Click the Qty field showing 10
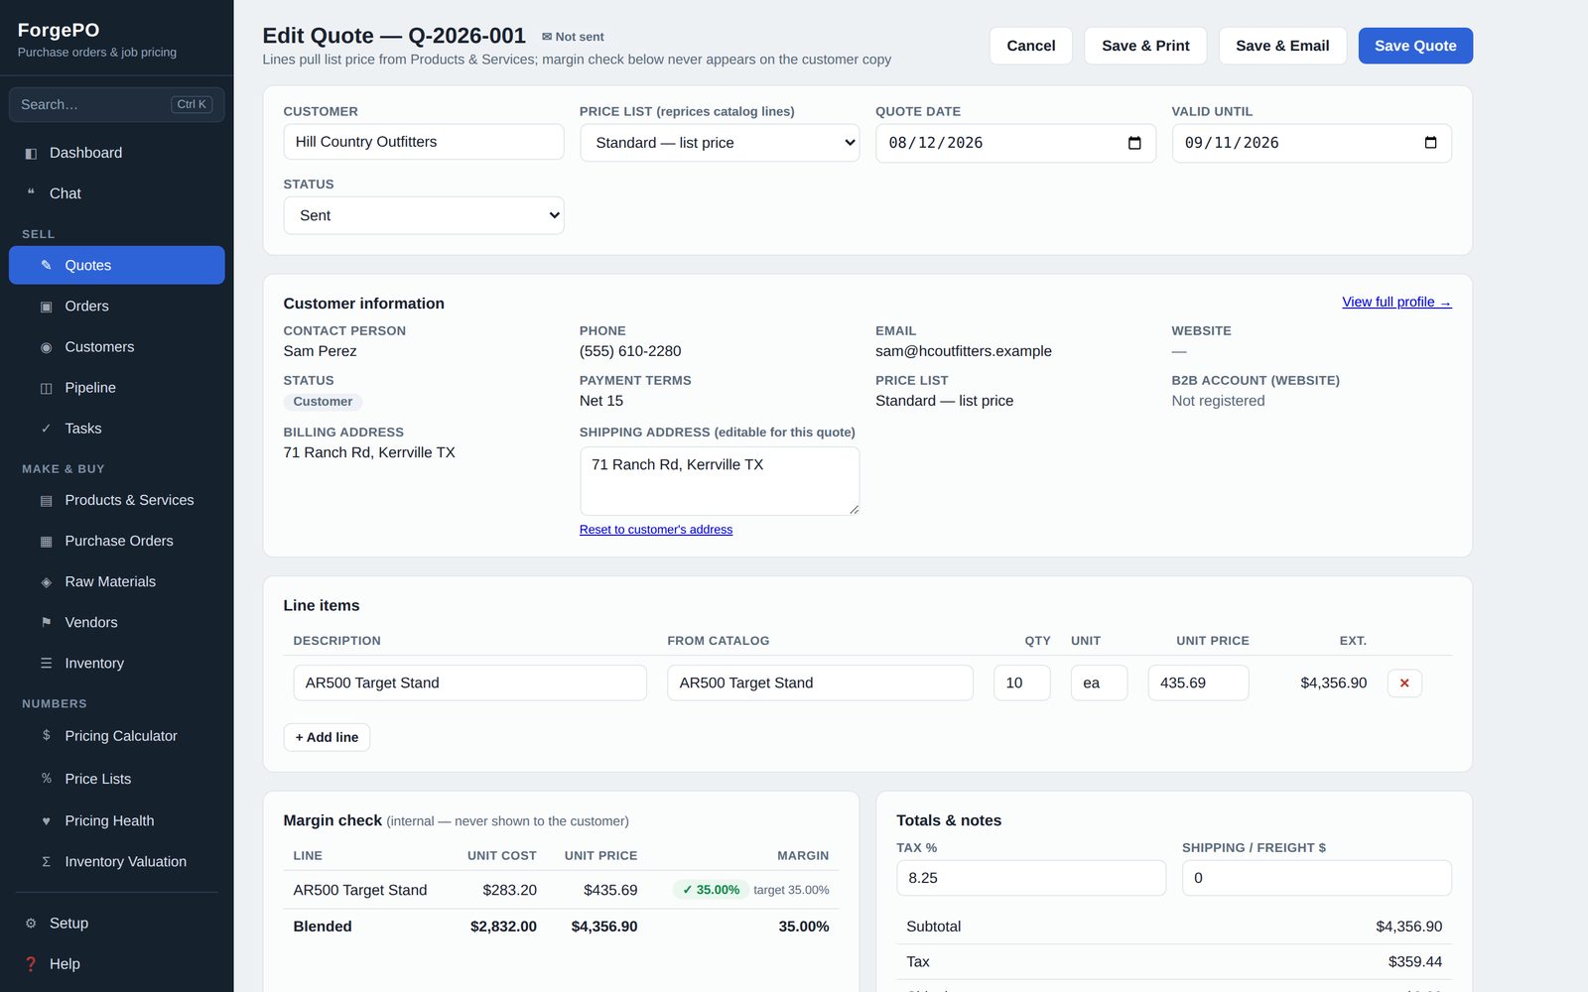The width and height of the screenshot is (1588, 992). tap(1022, 682)
